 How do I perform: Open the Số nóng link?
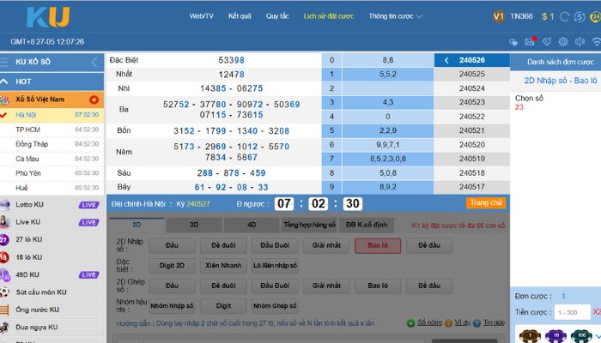tap(429, 322)
